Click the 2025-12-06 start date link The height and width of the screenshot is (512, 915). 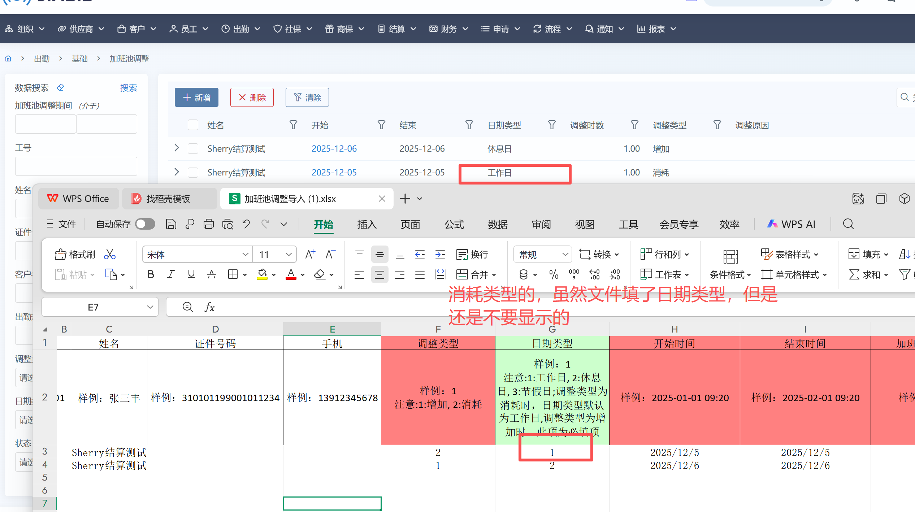point(334,148)
